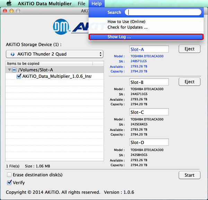Click the Help menu search field
The height and width of the screenshot is (200, 208).
pyautogui.click(x=163, y=12)
